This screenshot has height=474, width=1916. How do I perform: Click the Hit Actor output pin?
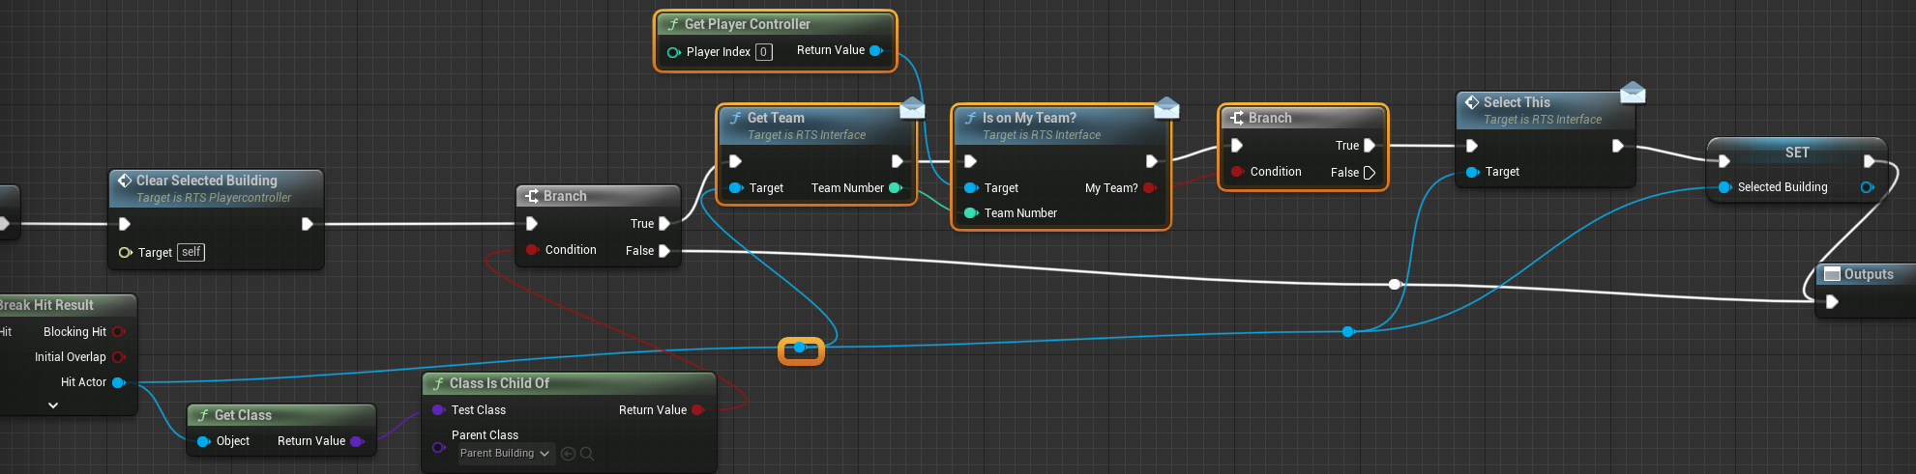click(x=119, y=382)
